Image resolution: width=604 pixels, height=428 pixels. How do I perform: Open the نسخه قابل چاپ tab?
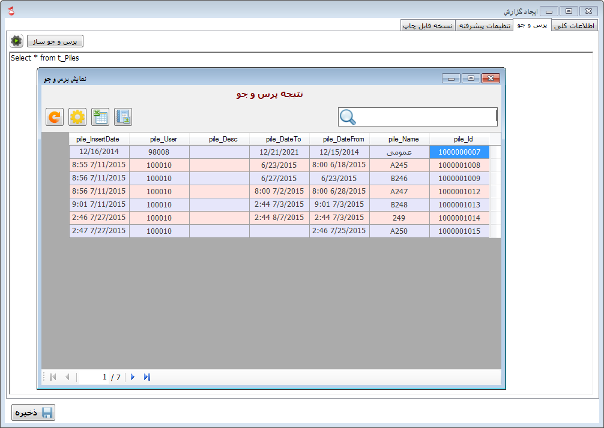click(427, 25)
